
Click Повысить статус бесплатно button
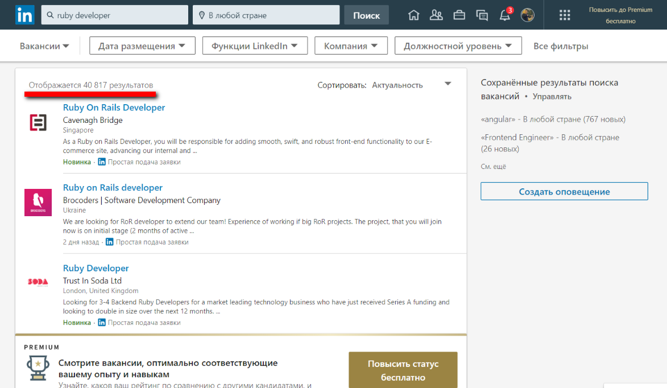click(403, 370)
